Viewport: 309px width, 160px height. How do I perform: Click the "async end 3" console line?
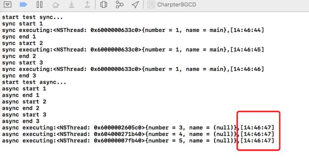click(x=21, y=121)
